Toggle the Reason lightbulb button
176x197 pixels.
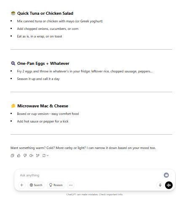click(x=56, y=185)
